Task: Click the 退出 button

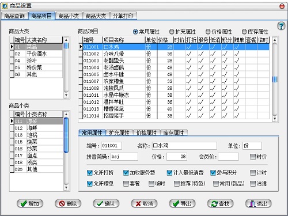Action: (259, 203)
